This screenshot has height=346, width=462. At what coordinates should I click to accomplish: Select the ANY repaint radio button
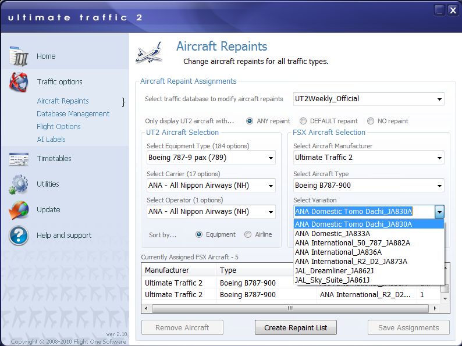250,121
